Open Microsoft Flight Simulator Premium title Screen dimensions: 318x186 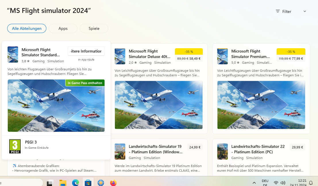[x=250, y=54]
